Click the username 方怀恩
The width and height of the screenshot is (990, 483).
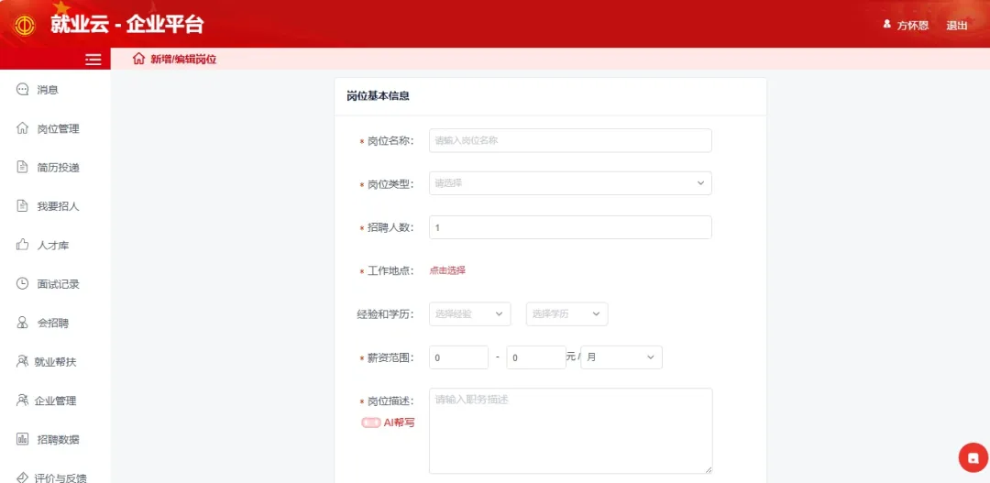coord(912,26)
